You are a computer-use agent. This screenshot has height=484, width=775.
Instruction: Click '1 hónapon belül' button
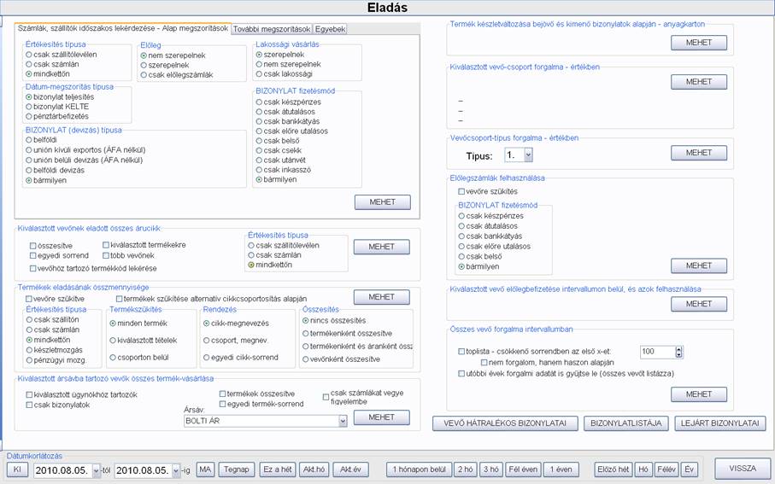(x=419, y=469)
